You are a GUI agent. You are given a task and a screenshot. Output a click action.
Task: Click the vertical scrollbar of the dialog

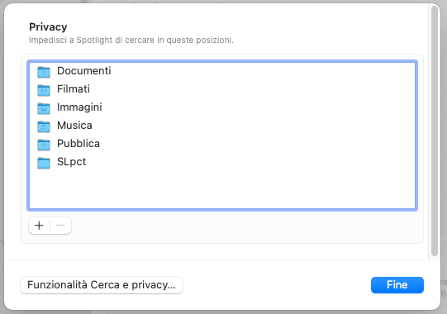(434, 131)
